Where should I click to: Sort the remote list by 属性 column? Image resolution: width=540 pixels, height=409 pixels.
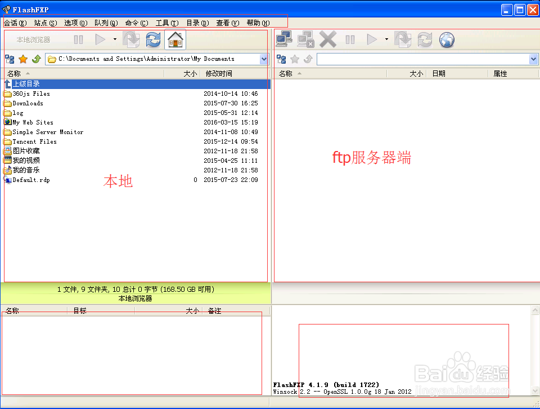tap(513, 73)
